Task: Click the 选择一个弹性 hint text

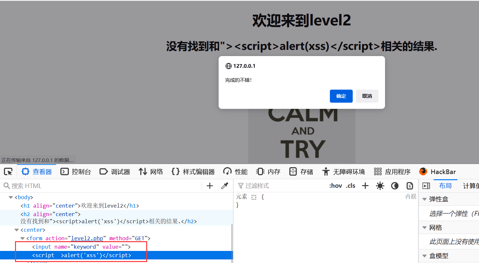Action: (454, 214)
